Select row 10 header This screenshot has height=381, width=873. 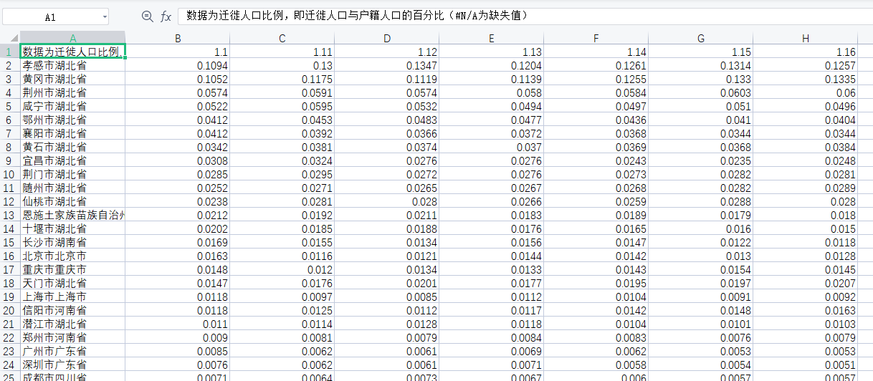click(10, 174)
